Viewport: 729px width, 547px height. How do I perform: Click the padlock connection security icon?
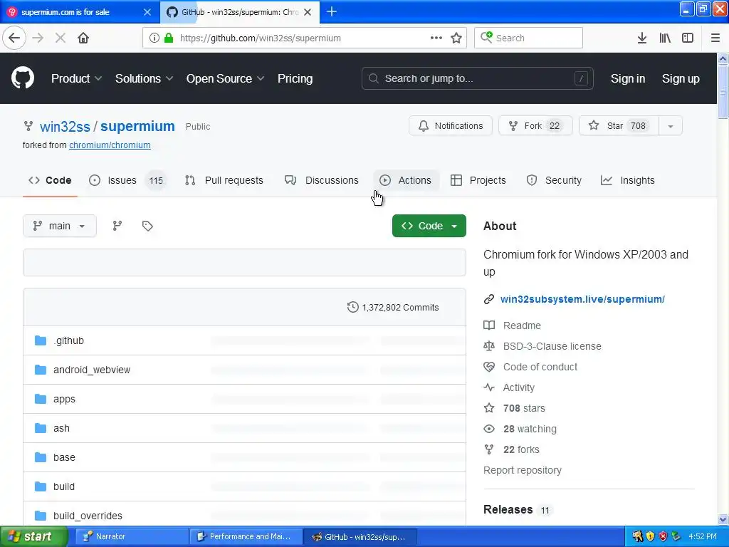pos(169,38)
